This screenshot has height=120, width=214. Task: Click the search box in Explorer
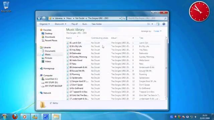point(147,18)
